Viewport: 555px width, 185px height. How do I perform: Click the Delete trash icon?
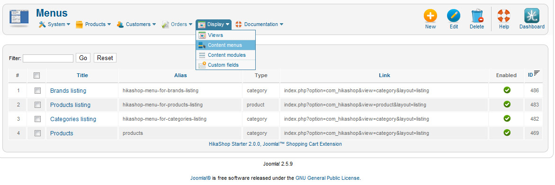point(477,16)
